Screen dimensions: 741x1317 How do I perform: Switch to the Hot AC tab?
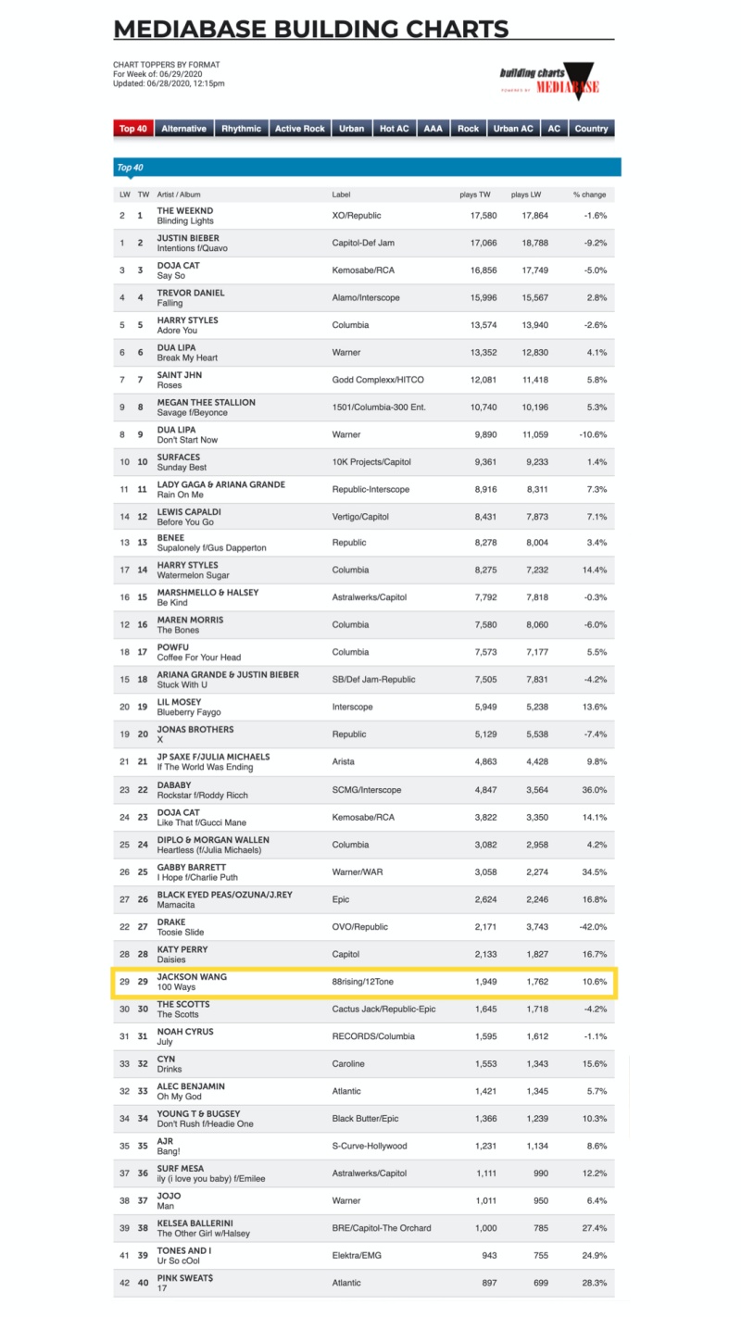coord(395,129)
